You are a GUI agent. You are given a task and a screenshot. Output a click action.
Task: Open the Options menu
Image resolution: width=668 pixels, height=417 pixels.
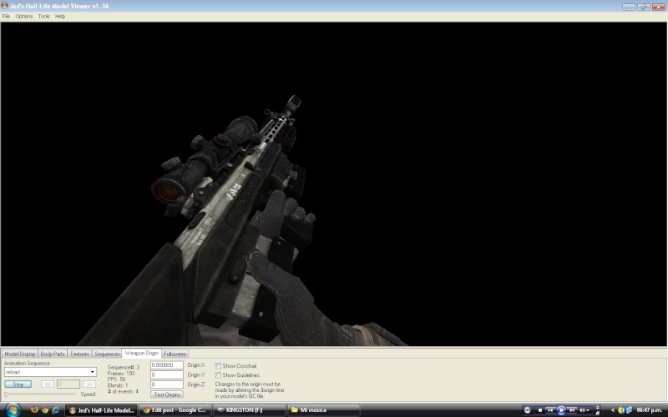pyautogui.click(x=24, y=16)
